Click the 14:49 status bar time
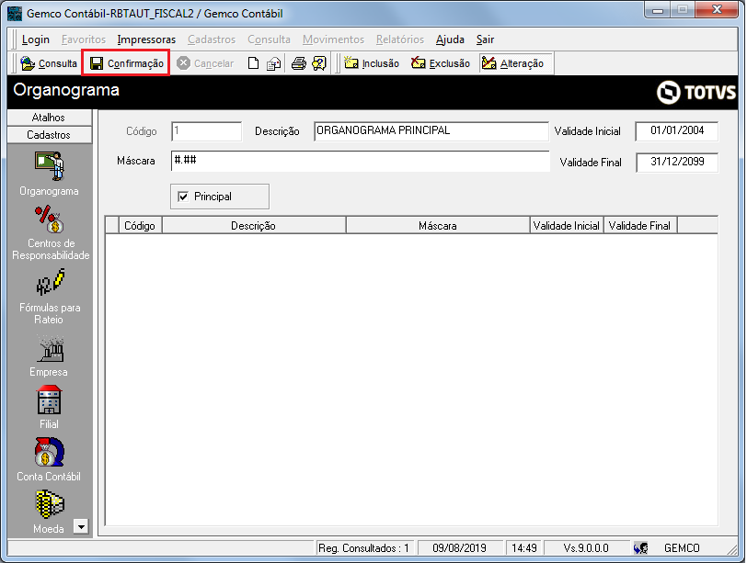747x563 pixels. (524, 548)
